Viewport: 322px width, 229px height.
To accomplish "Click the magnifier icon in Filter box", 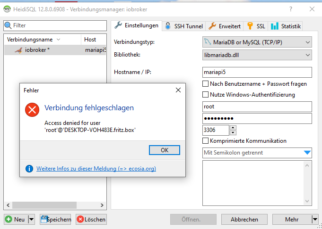I will [8, 25].
